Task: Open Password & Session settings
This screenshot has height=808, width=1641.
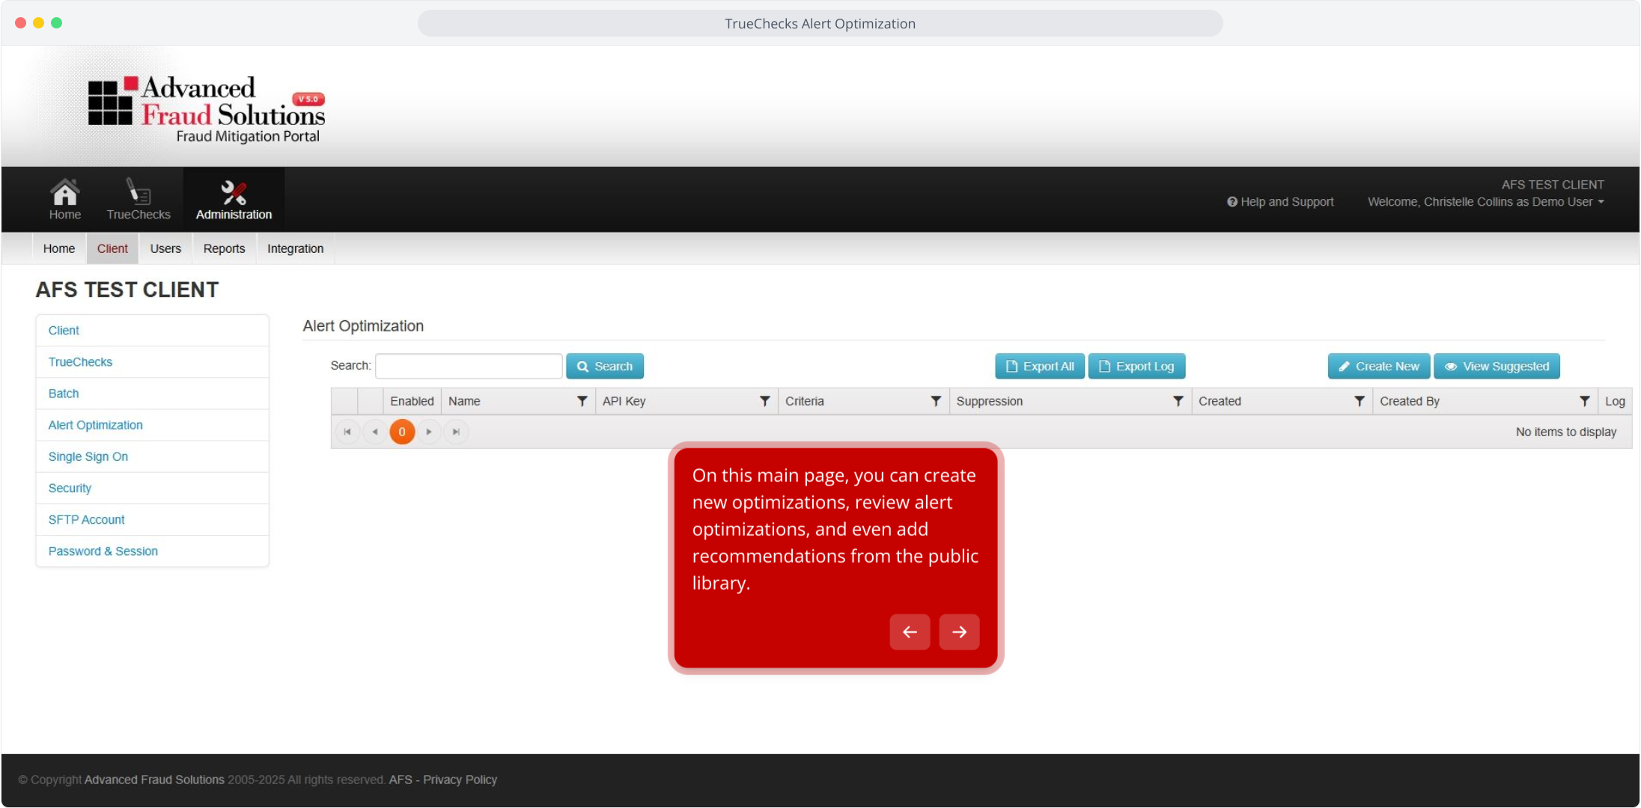Action: point(152,551)
